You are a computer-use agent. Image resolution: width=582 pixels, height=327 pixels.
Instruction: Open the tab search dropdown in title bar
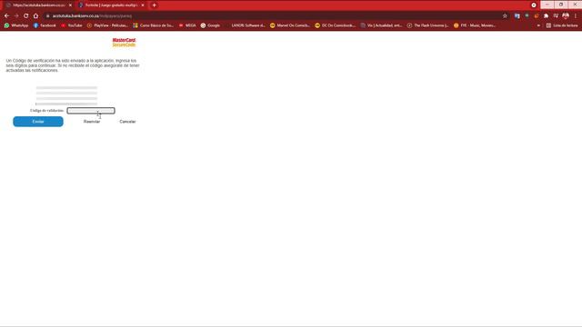click(534, 5)
